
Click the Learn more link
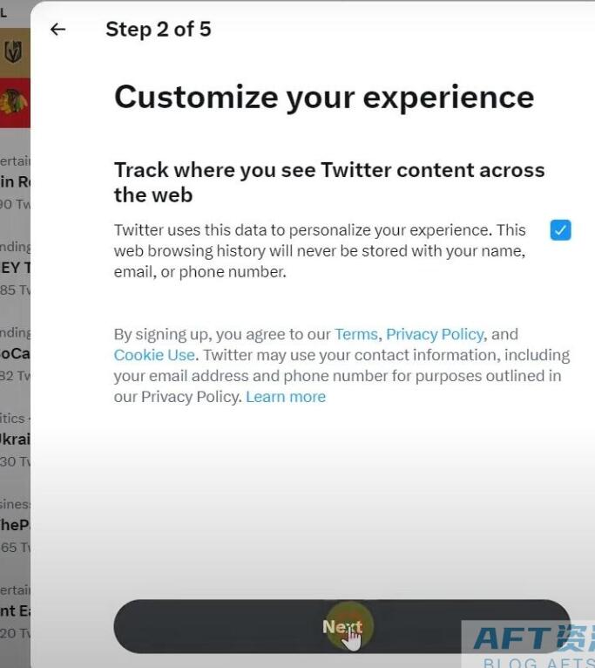coord(286,397)
